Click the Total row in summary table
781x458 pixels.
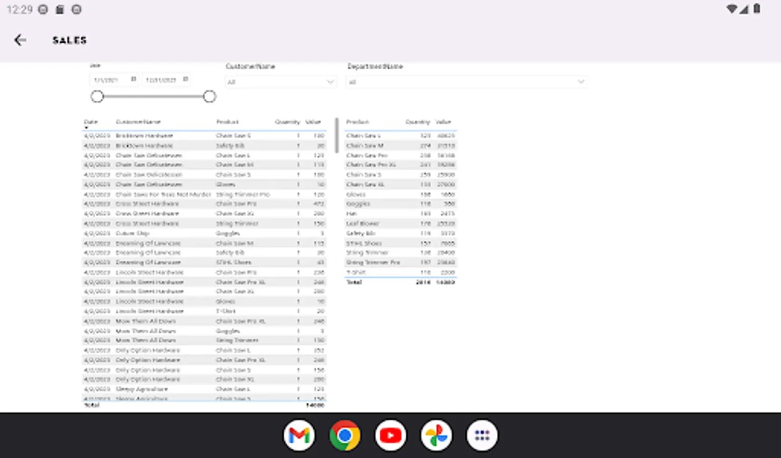point(400,282)
